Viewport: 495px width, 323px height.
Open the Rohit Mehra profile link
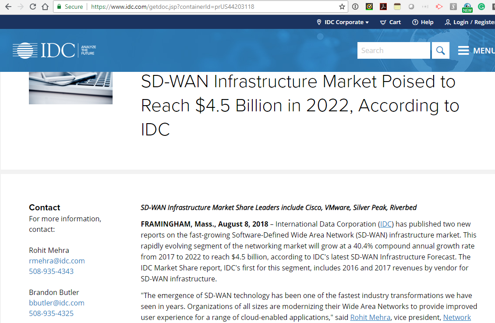tap(370, 317)
